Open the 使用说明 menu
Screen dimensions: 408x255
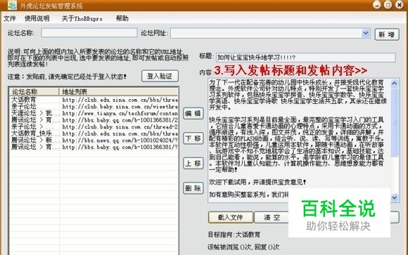click(x=37, y=18)
